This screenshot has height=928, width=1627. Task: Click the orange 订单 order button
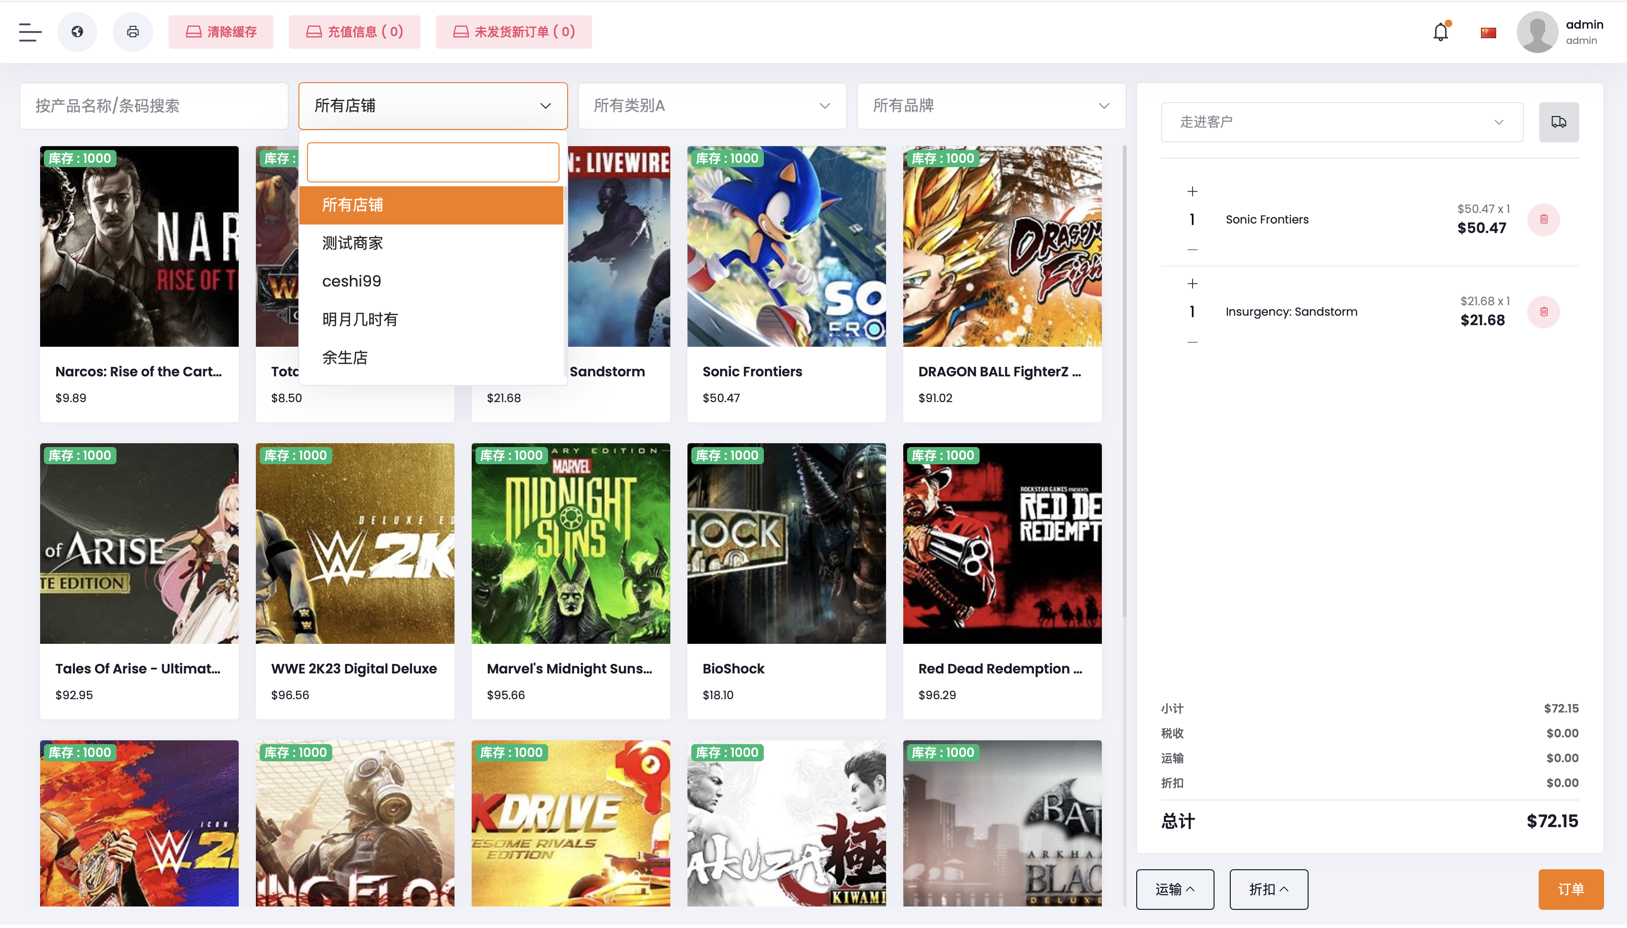[1570, 889]
